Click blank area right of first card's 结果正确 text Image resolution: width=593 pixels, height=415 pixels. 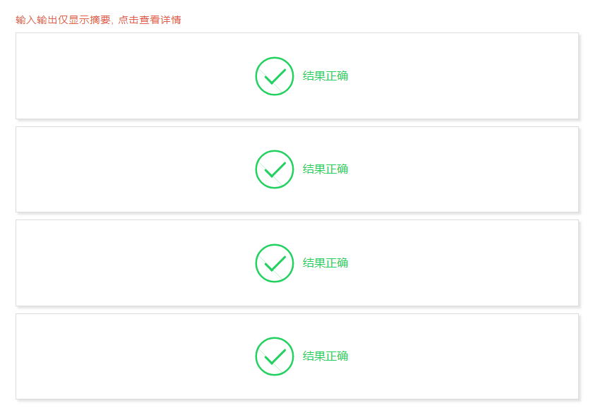459,76
